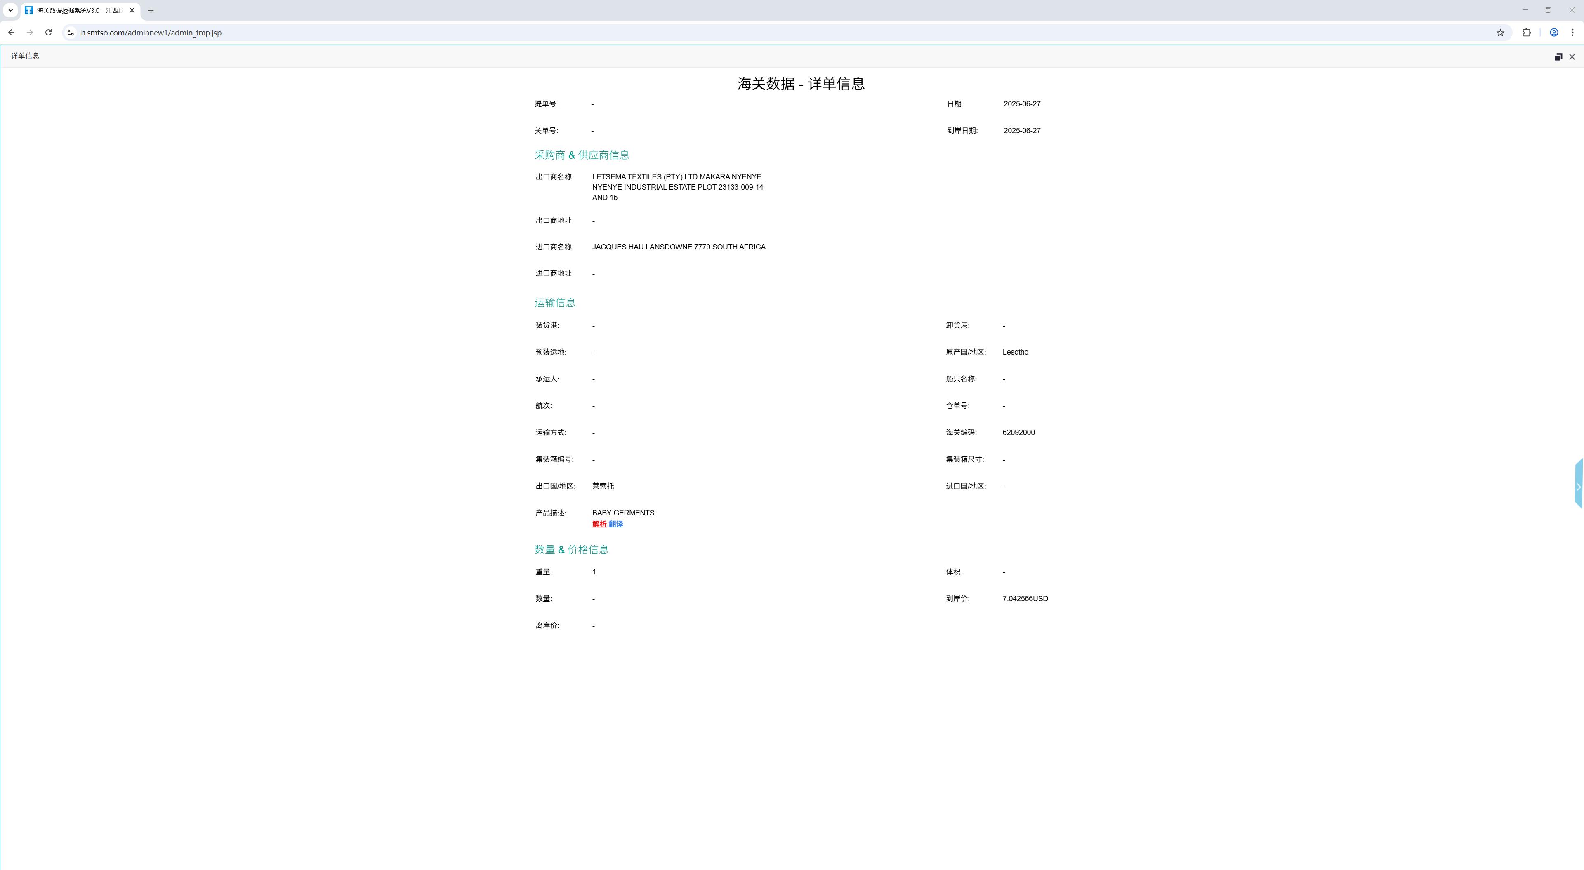The image size is (1584, 870).
Task: Maximize the 详单信息 dialog panel
Action: tap(1558, 56)
